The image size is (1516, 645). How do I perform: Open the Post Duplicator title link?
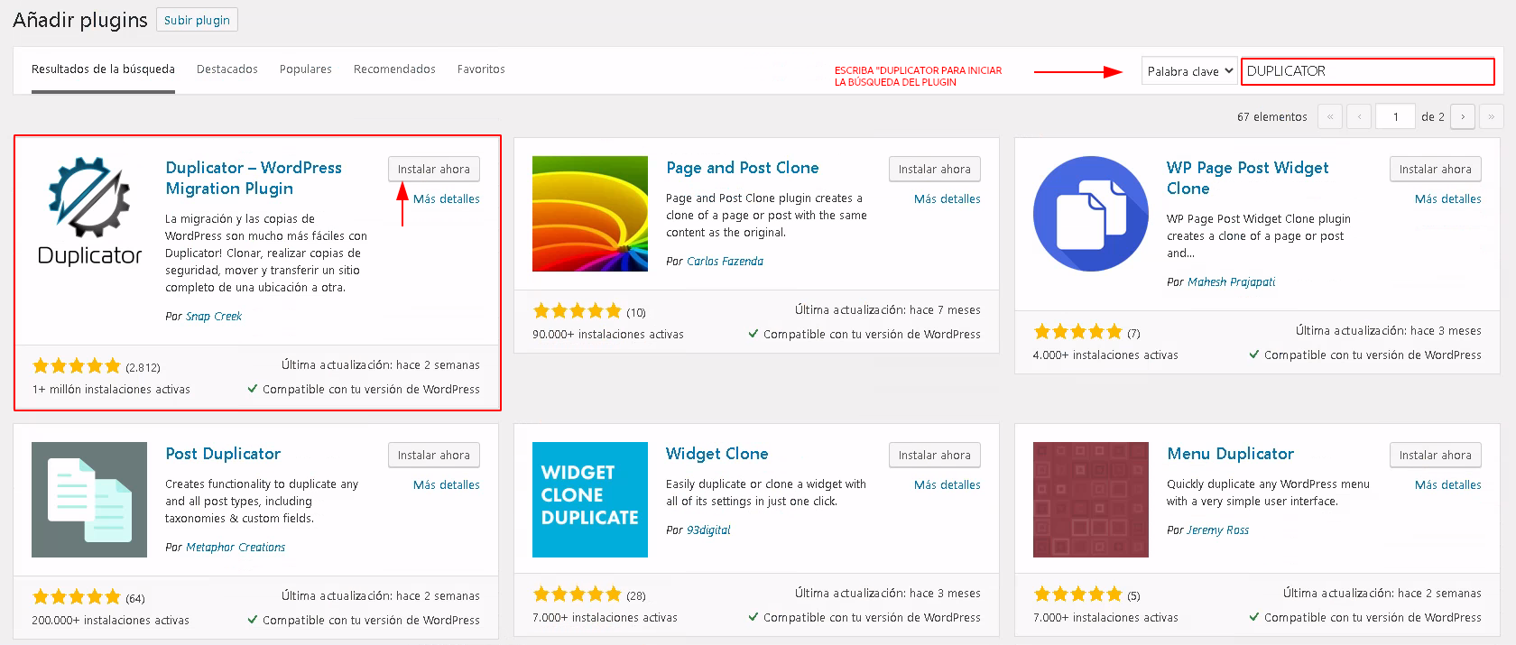(223, 454)
